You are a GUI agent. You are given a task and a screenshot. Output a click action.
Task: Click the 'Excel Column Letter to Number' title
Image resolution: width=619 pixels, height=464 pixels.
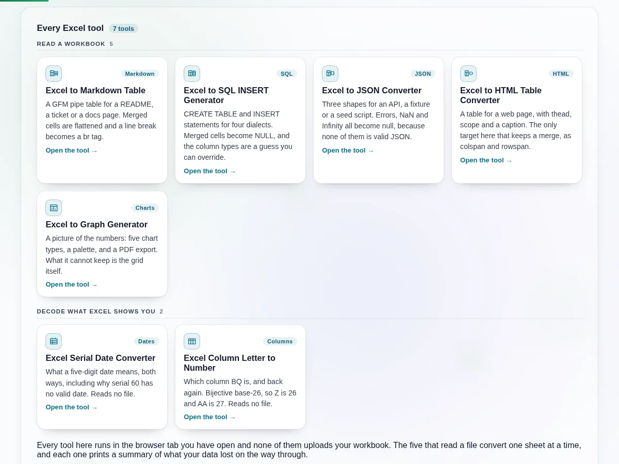[230, 363]
